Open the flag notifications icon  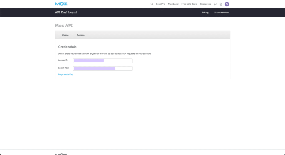click(x=215, y=4)
